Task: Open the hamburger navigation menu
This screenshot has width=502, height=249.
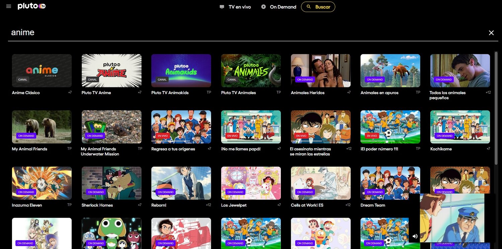Action: (x=8, y=6)
